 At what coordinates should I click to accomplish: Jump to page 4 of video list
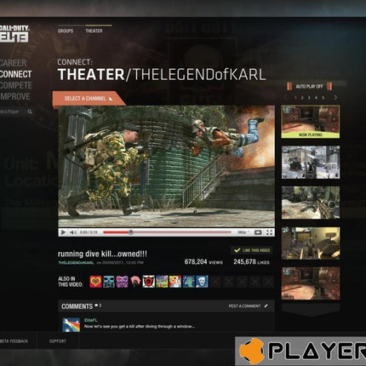(316, 98)
